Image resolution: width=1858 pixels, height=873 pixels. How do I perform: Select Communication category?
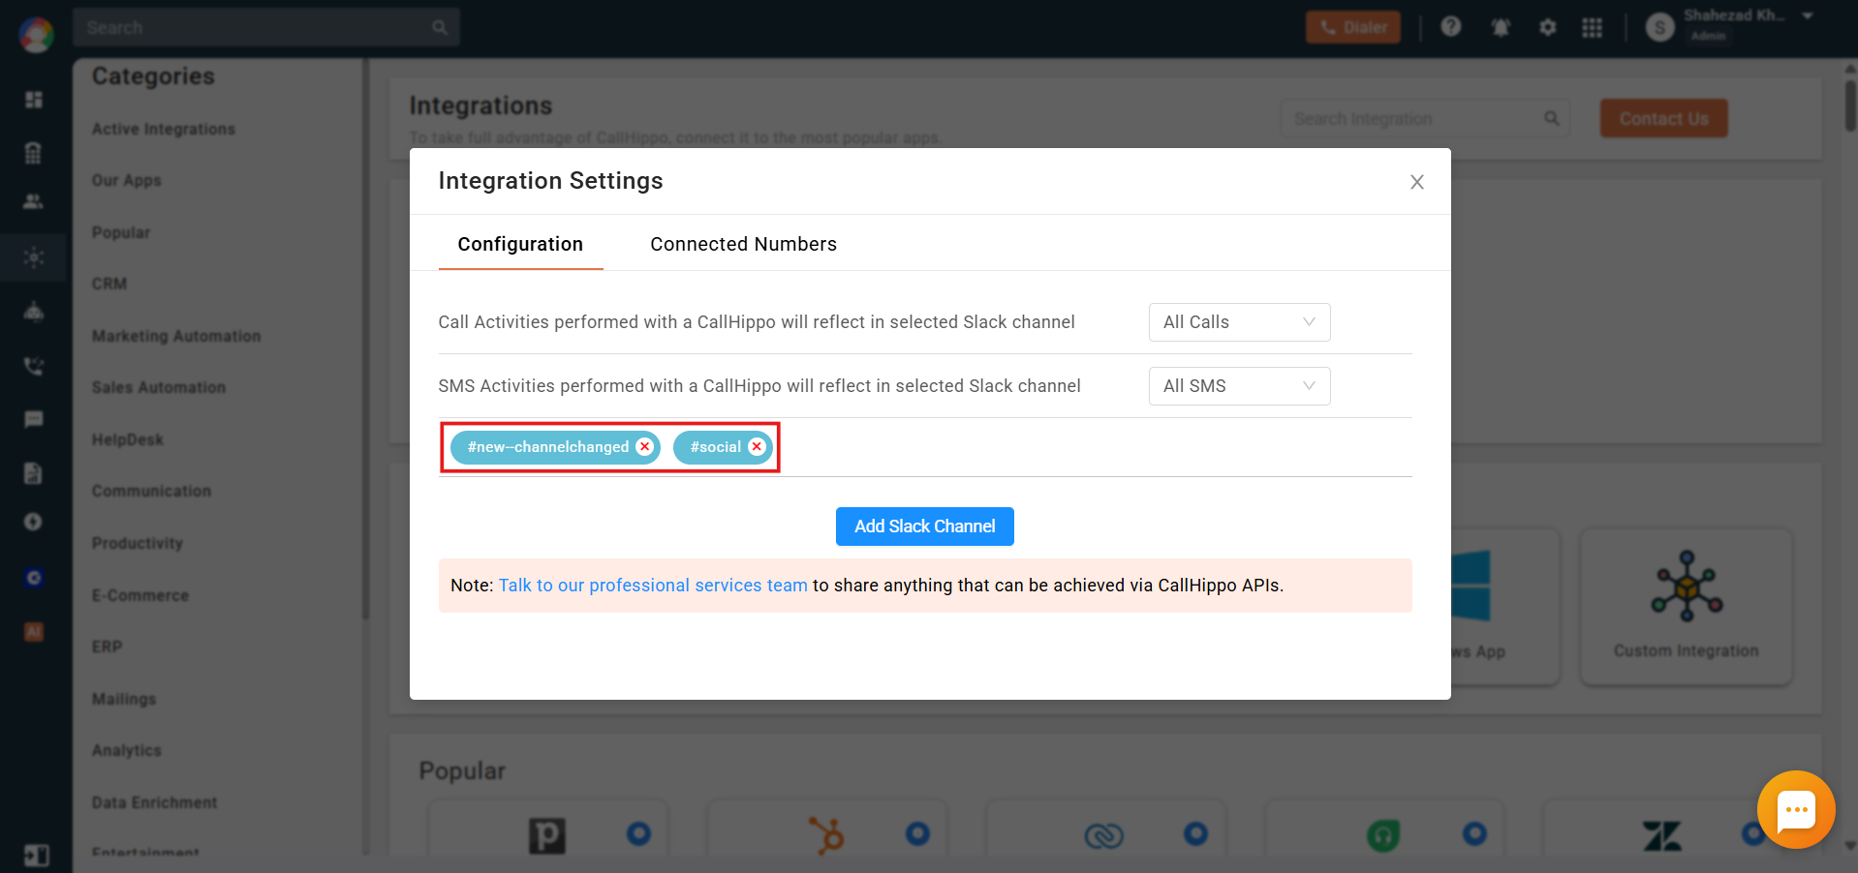(151, 491)
